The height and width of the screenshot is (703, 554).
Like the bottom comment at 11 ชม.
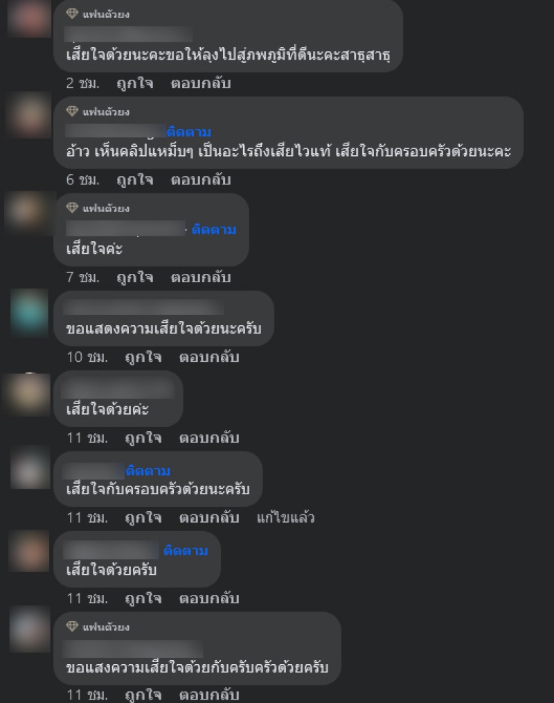(x=143, y=695)
